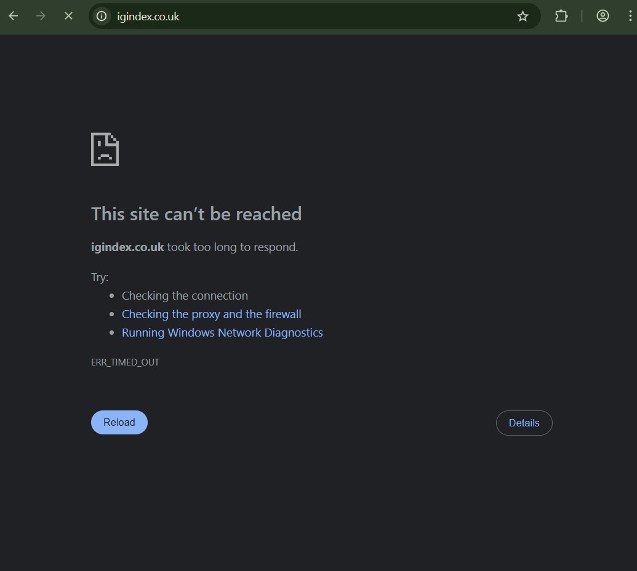Click the "This site can't be reached" heading

tap(196, 214)
